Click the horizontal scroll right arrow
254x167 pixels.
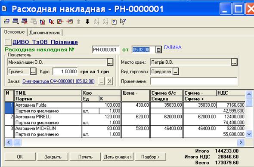(x=241, y=142)
